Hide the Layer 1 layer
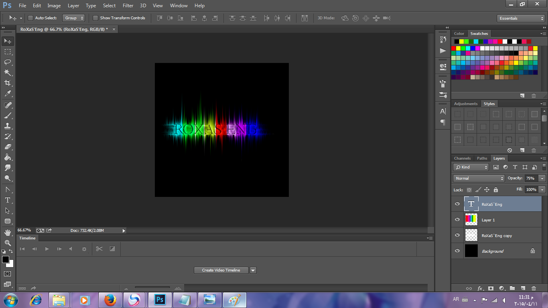This screenshot has width=548, height=308. point(457,220)
